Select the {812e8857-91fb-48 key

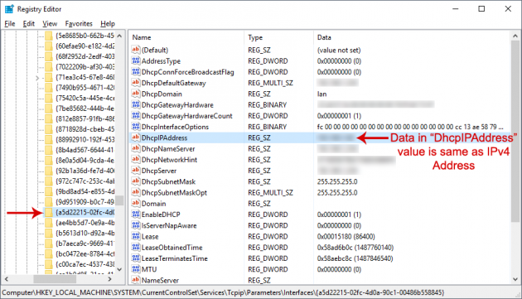pyautogui.click(x=85, y=119)
